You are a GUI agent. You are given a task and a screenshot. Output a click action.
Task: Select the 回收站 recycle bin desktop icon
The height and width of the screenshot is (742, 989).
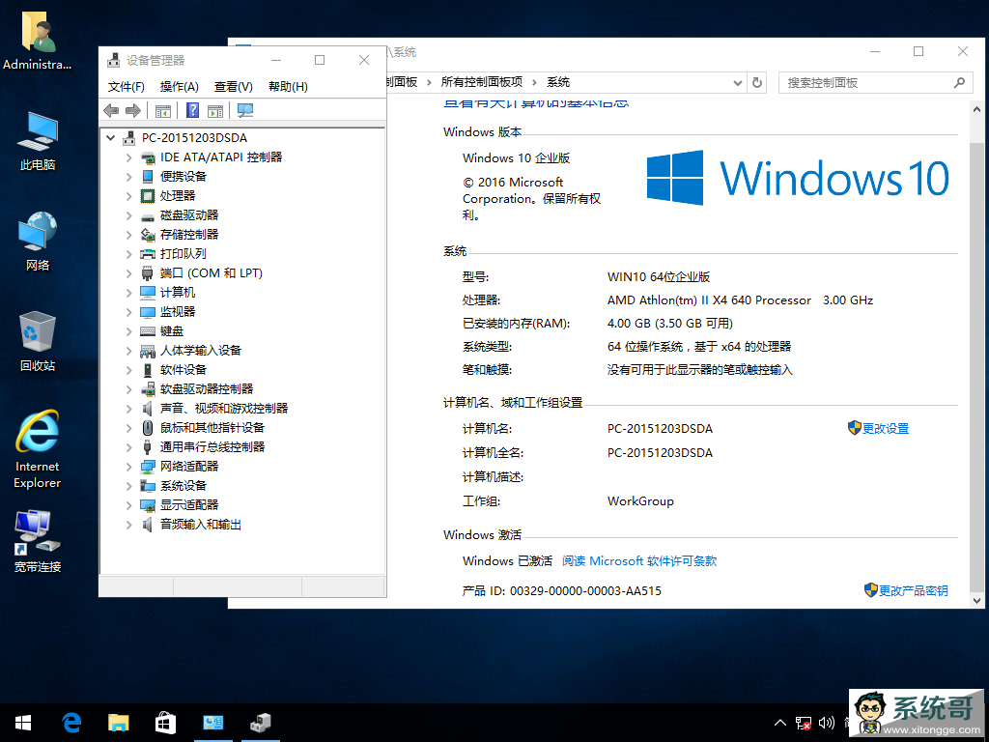pyautogui.click(x=38, y=341)
